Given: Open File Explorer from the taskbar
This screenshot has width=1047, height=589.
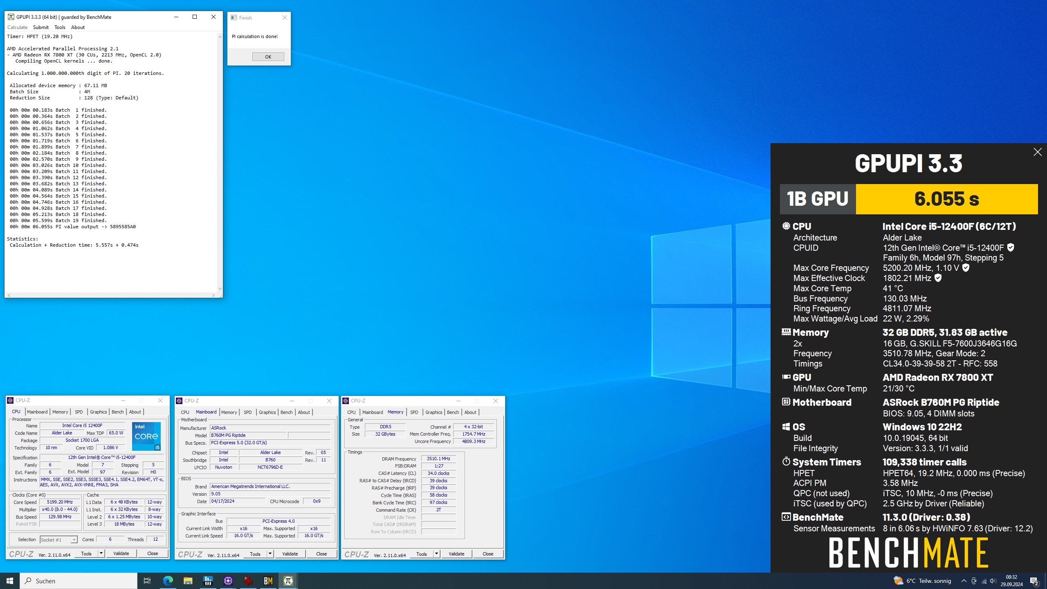Looking at the screenshot, I should pos(188,581).
